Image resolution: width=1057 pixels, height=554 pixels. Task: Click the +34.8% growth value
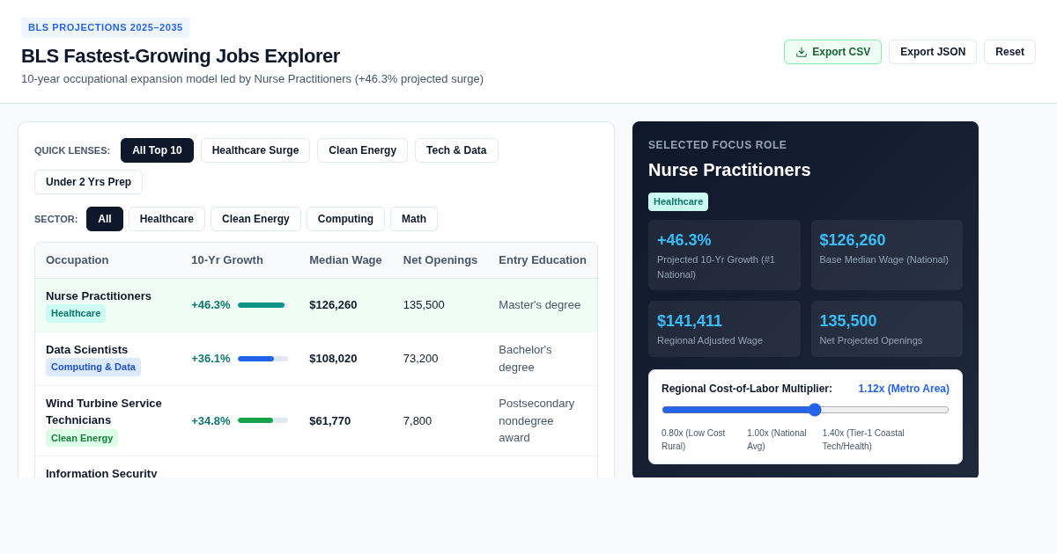tap(211, 421)
